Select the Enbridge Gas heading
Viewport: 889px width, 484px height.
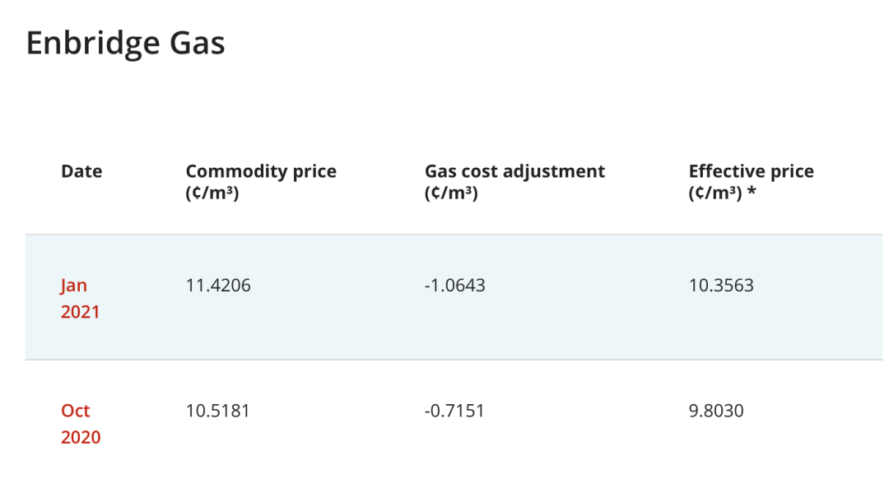(x=125, y=43)
